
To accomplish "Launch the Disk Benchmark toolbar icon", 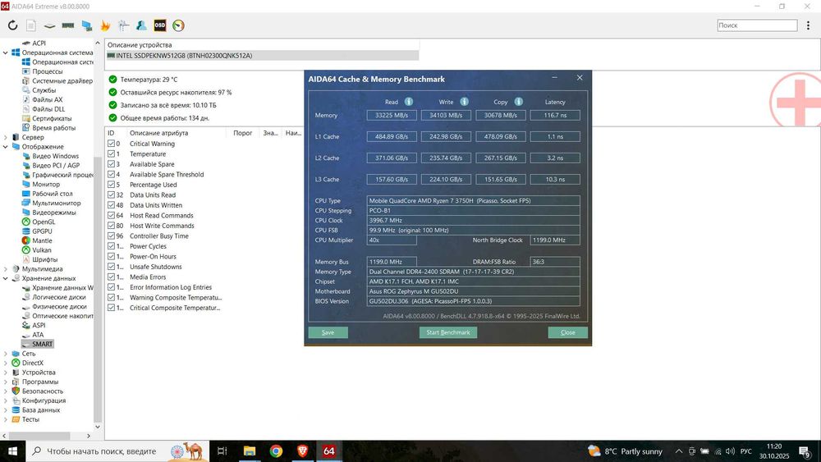I will (x=49, y=25).
